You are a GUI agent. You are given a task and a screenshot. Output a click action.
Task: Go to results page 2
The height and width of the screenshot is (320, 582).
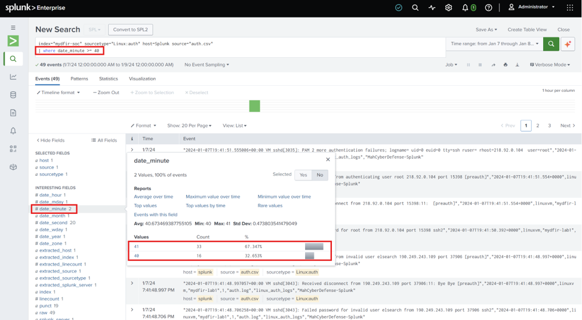click(537, 126)
